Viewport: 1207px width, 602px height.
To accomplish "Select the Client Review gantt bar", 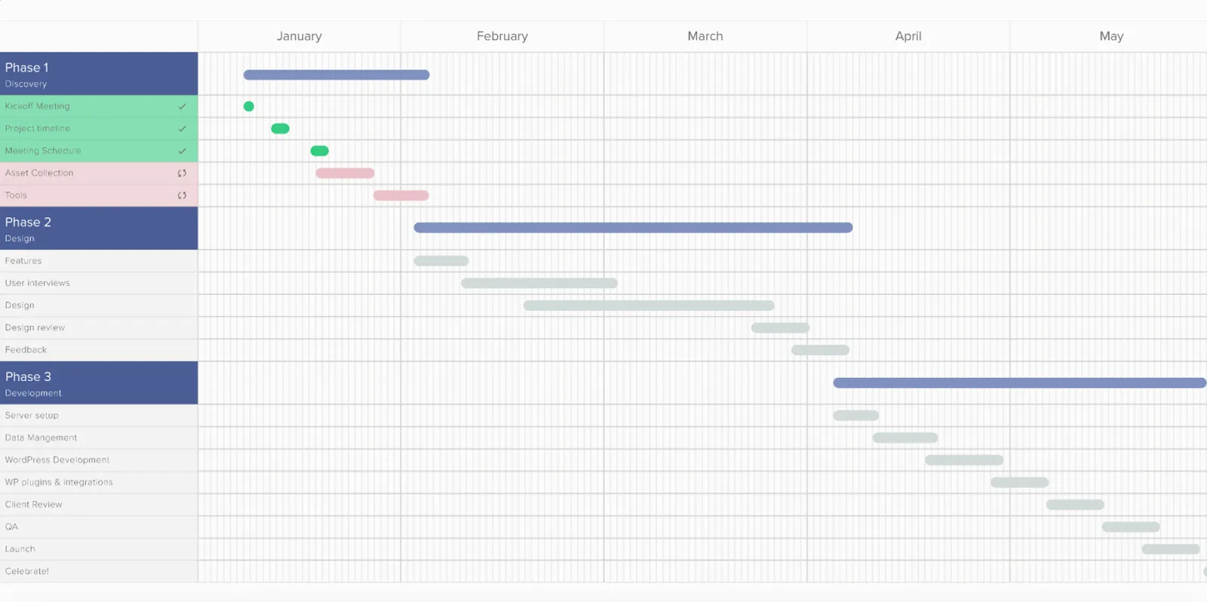I will pos(1075,505).
